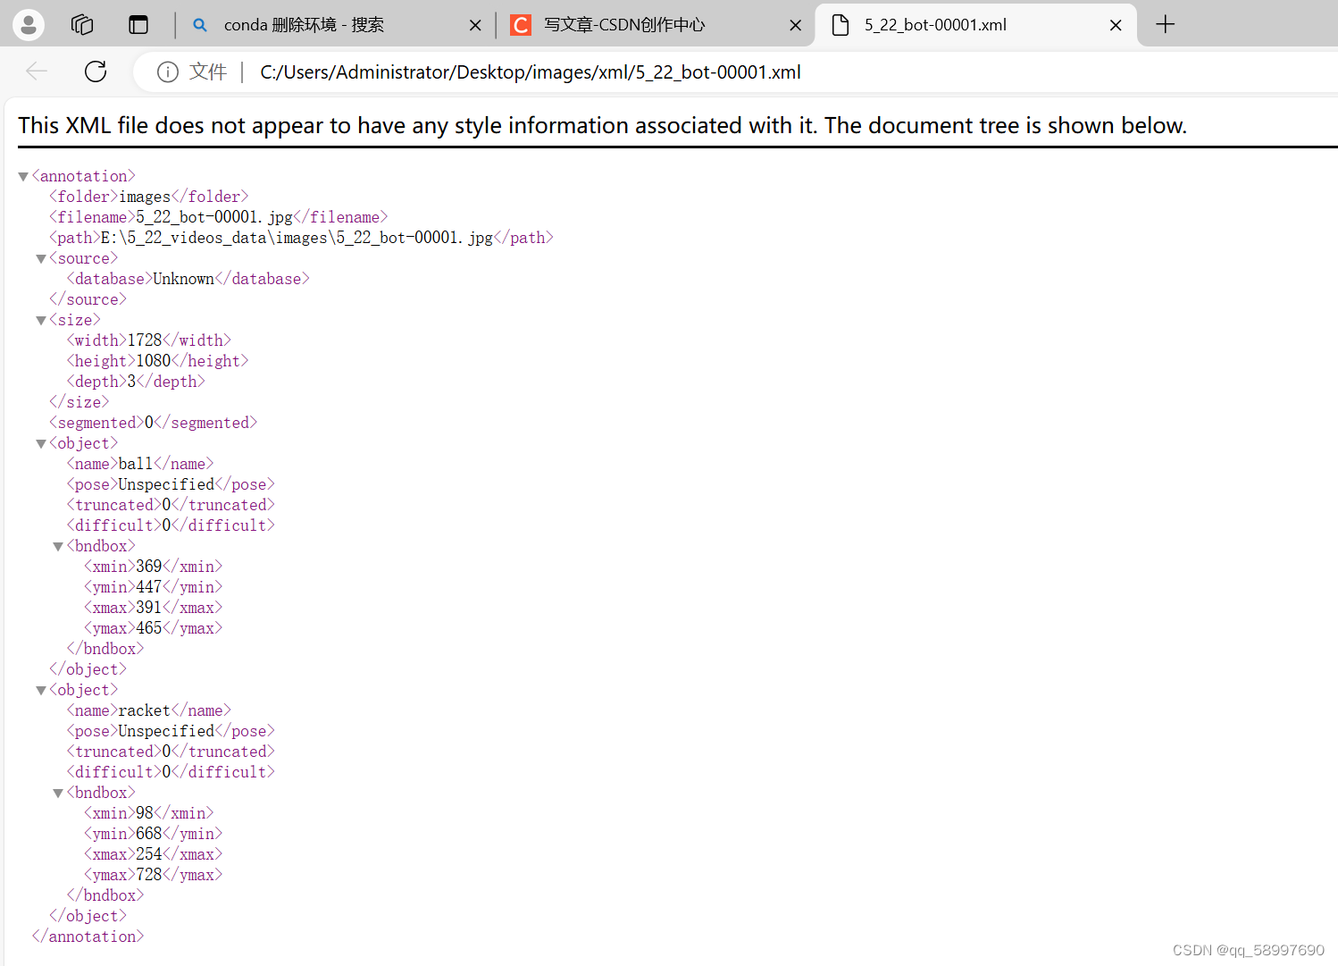Reload the page with refresh icon
1338x966 pixels.
96,71
